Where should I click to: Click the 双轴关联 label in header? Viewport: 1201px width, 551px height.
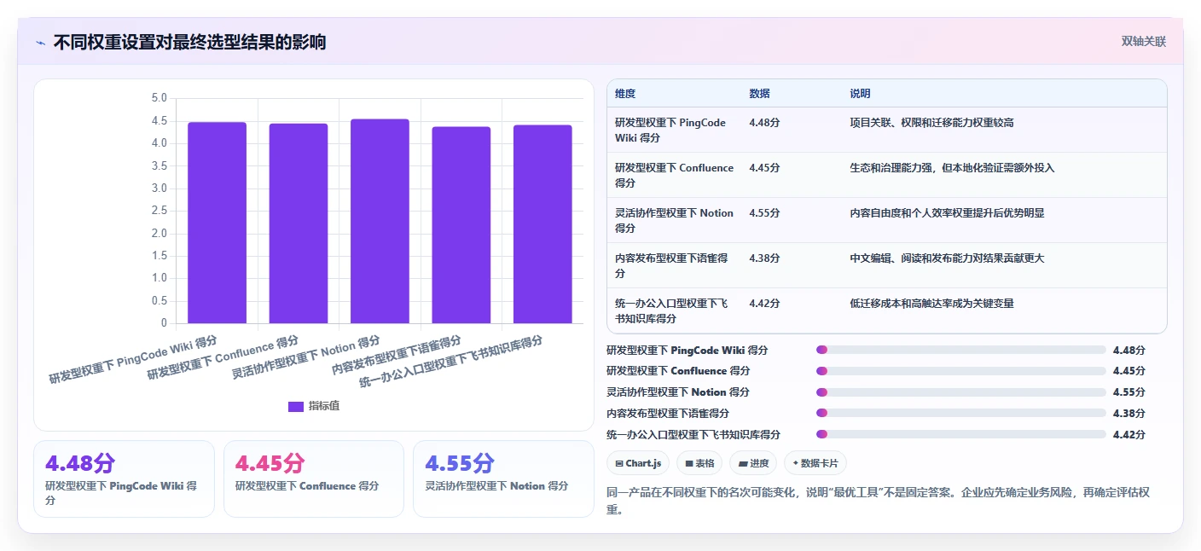click(x=1143, y=41)
